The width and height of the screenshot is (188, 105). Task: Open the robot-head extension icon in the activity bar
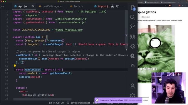click(132, 65)
